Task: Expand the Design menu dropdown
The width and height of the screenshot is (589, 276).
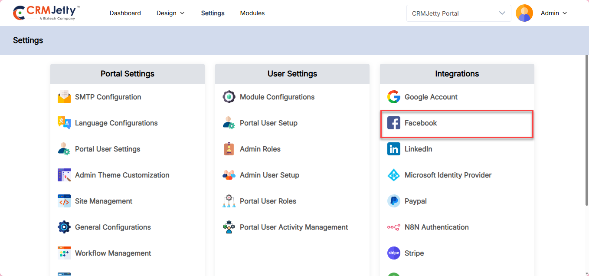Action: point(170,13)
